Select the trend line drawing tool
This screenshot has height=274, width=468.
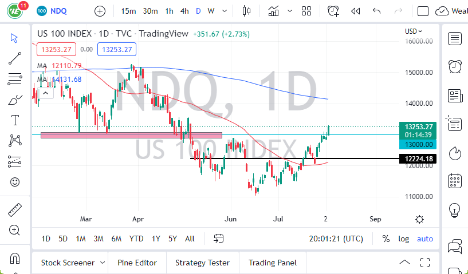click(x=15, y=58)
